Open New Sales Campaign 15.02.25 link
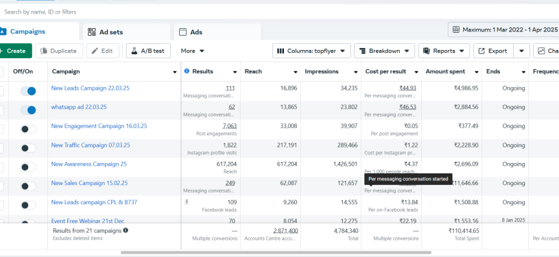Image resolution: width=559 pixels, height=257 pixels. [x=89, y=183]
